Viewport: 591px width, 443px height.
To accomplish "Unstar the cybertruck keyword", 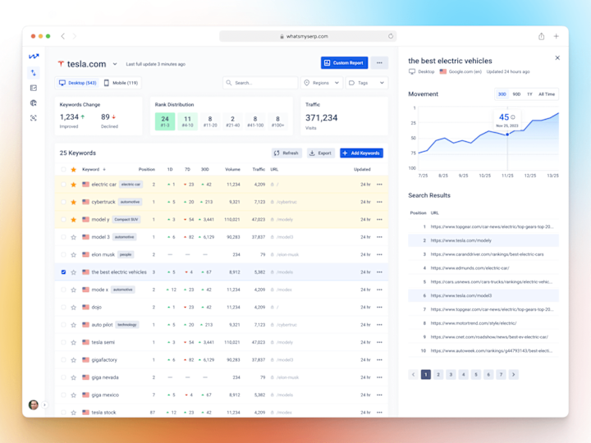I will click(74, 202).
